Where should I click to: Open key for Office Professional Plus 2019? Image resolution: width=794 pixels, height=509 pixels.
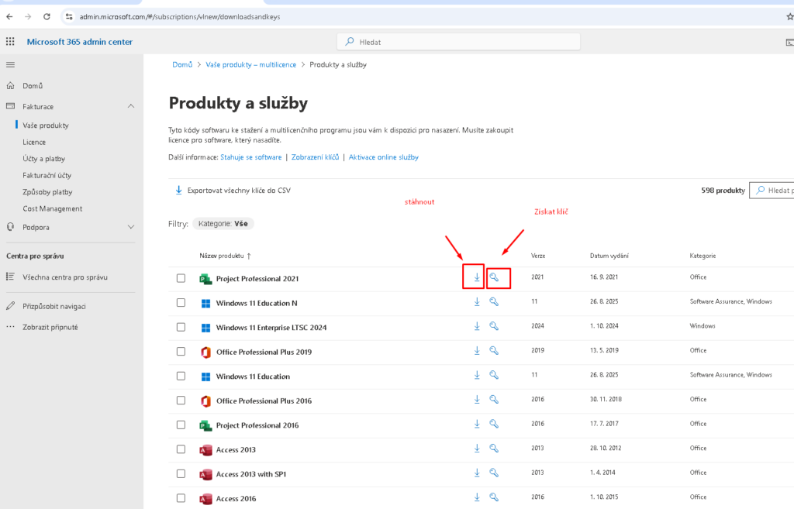click(494, 350)
